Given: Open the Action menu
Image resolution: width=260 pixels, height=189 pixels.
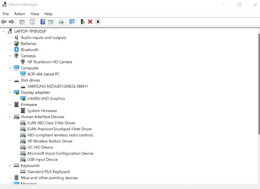Looking at the screenshot, I should click(x=20, y=14).
